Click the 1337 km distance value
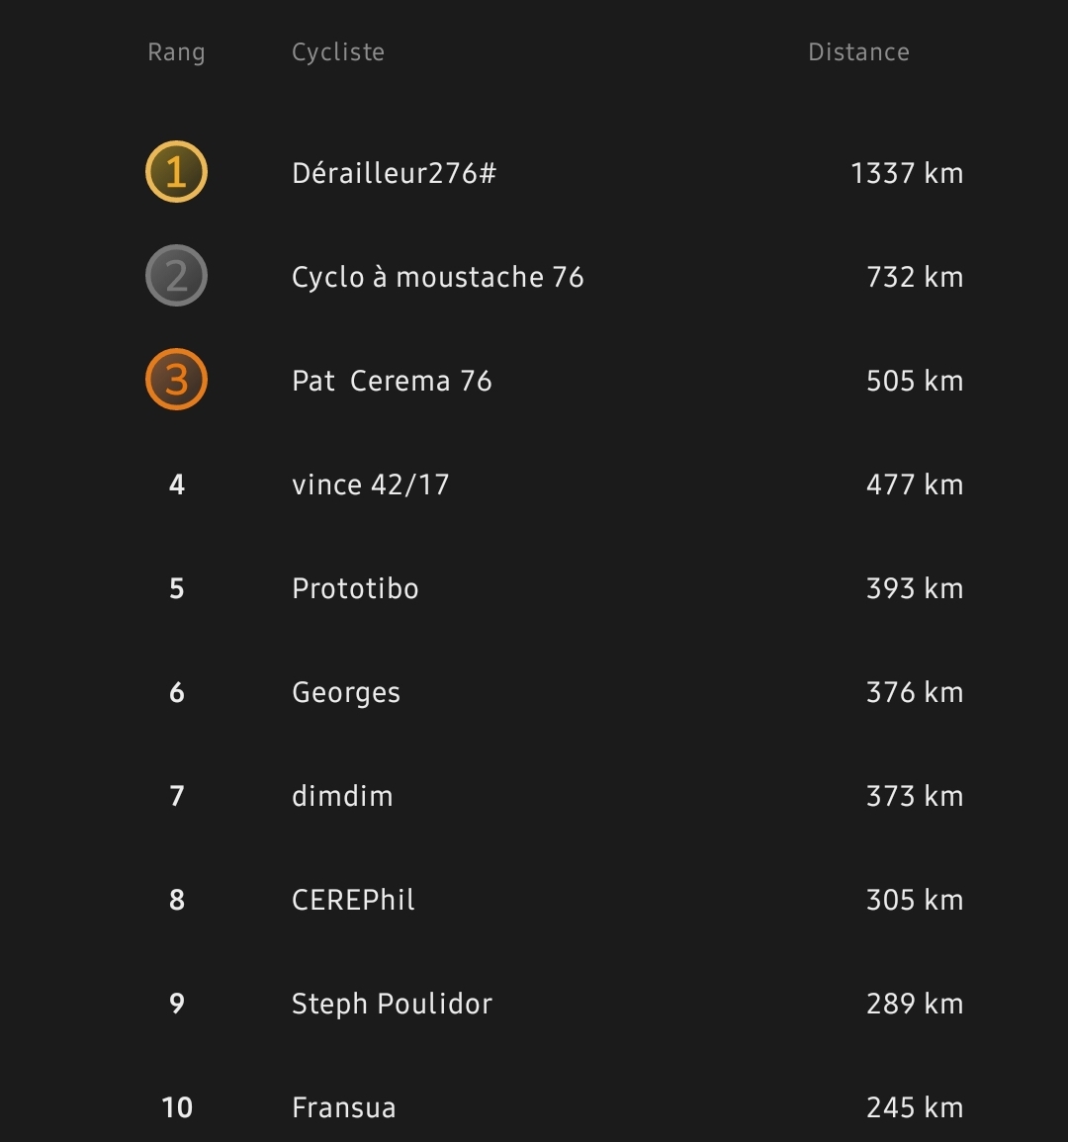Viewport: 1068px width, 1142px height. [907, 173]
